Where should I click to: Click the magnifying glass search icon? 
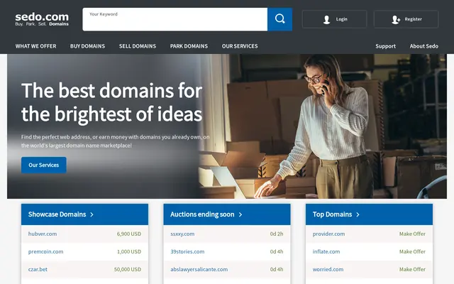[x=279, y=19]
